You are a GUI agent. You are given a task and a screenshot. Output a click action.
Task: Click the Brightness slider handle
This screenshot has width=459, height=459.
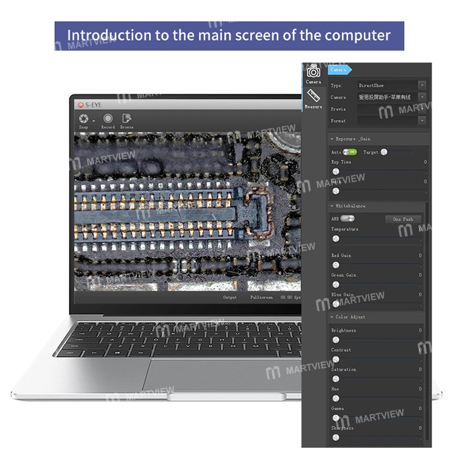point(336,340)
